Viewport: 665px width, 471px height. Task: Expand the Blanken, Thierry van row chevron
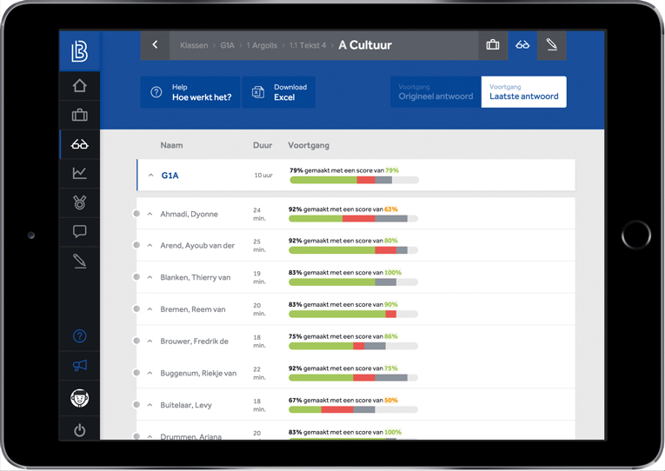(150, 278)
